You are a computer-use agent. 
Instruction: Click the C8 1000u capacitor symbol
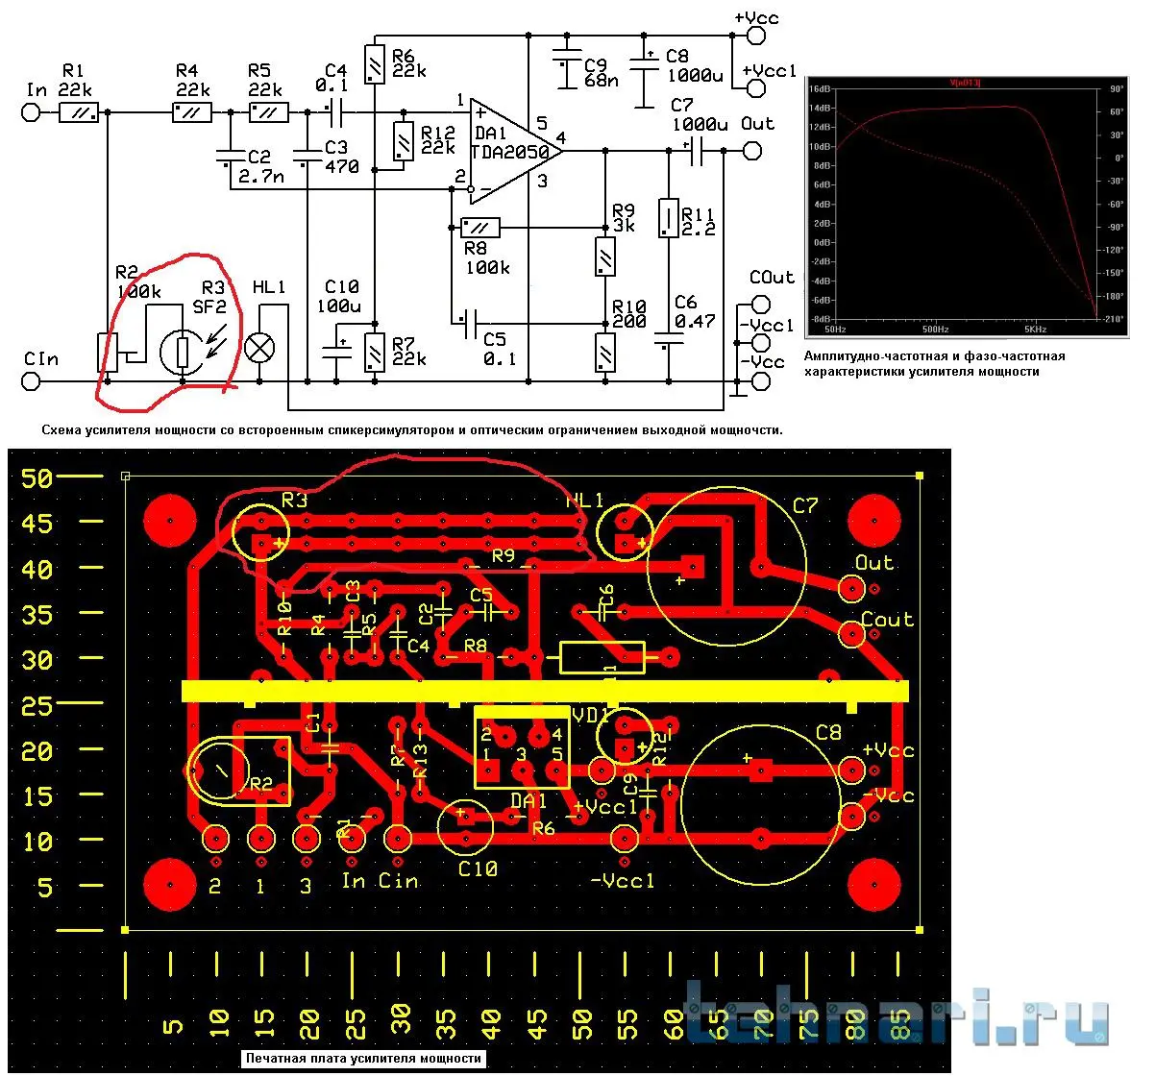click(x=644, y=69)
